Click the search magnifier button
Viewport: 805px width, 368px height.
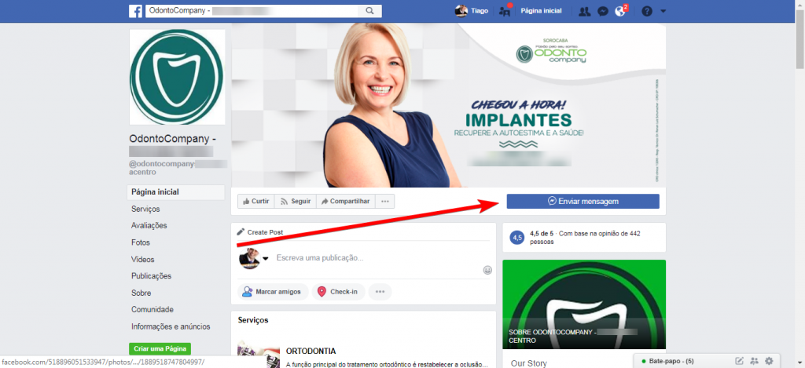(369, 11)
